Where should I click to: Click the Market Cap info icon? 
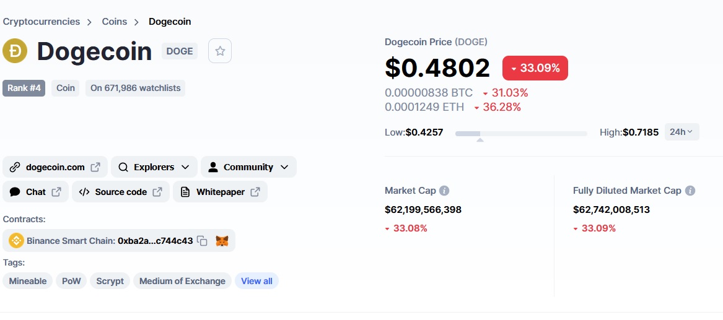[x=444, y=191]
